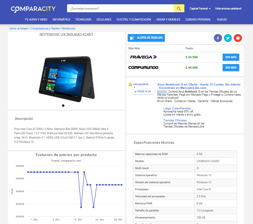Click the Compumundo store logo
The height and width of the screenshot is (224, 253).
143,67
